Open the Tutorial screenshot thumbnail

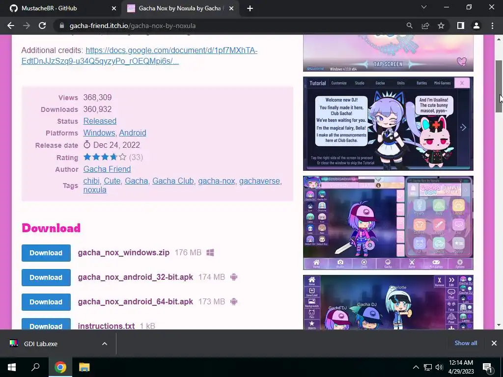[x=388, y=124]
